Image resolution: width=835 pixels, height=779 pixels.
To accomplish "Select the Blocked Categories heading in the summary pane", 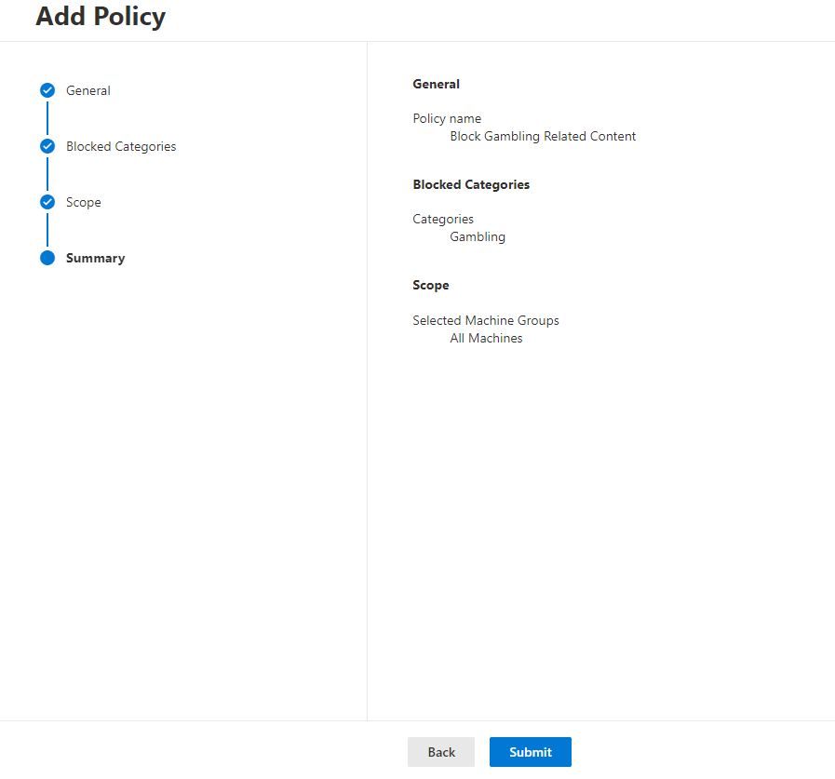I will point(471,184).
